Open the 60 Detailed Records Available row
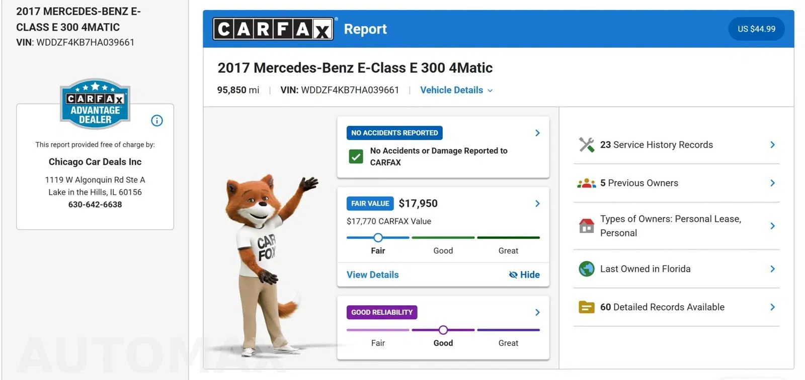805x380 pixels. [x=677, y=307]
